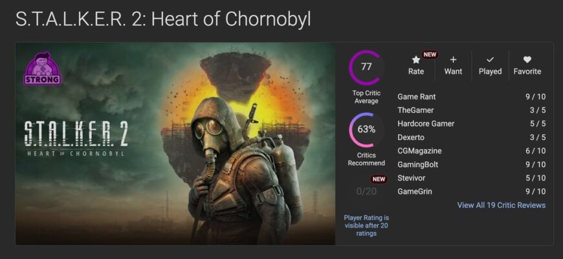The width and height of the screenshot is (563, 259).
Task: Click the 0/20 player rating indicator
Action: tap(366, 191)
